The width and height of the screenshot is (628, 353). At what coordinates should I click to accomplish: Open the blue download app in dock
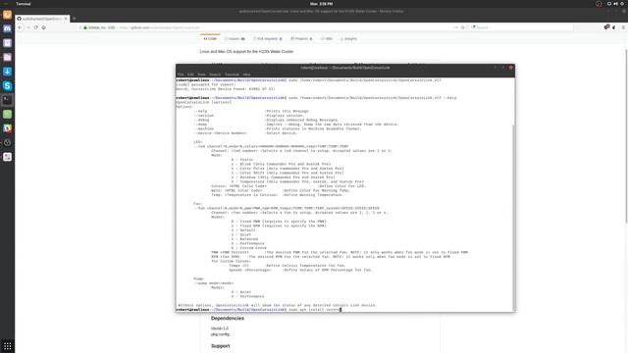click(x=7, y=72)
